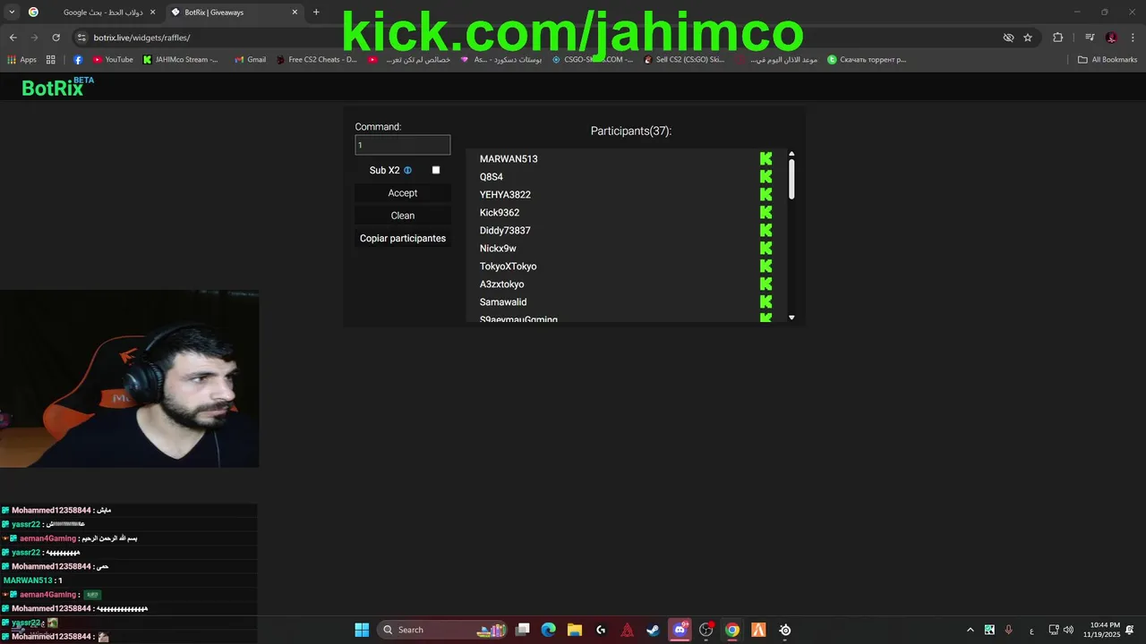Click Kick icon next to Q8S4

[x=765, y=177]
